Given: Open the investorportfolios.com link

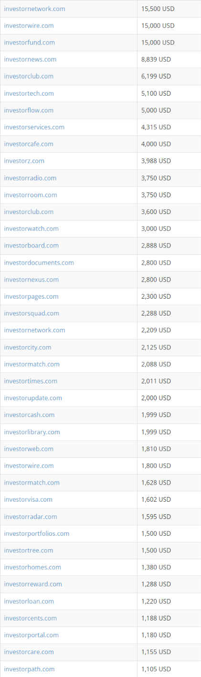Looking at the screenshot, I should coord(36,534).
